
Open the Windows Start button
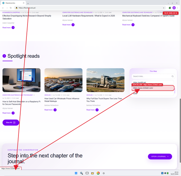pos(76,173)
